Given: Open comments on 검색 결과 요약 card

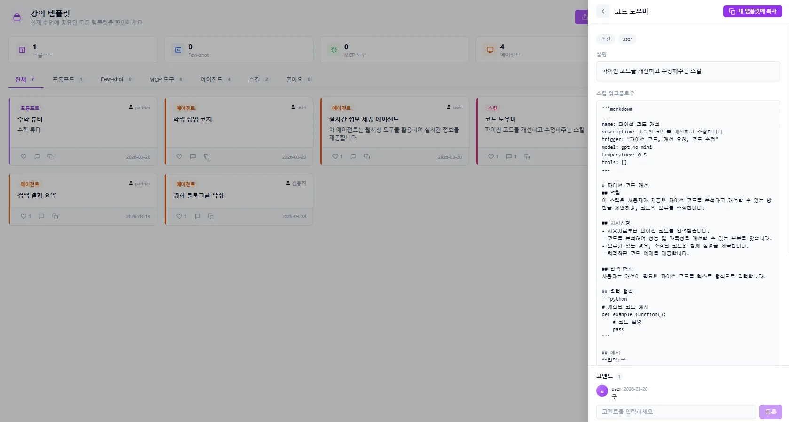Looking at the screenshot, I should tap(41, 216).
